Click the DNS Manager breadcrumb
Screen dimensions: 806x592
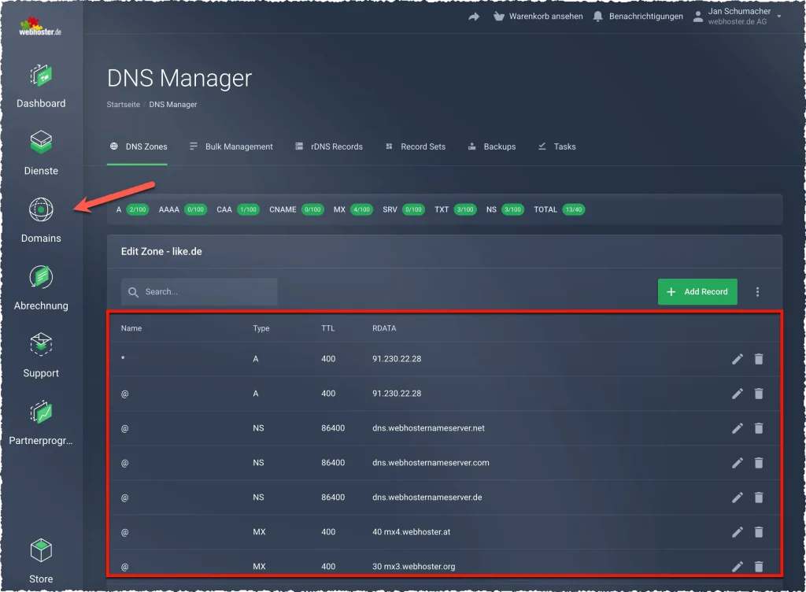pyautogui.click(x=172, y=105)
